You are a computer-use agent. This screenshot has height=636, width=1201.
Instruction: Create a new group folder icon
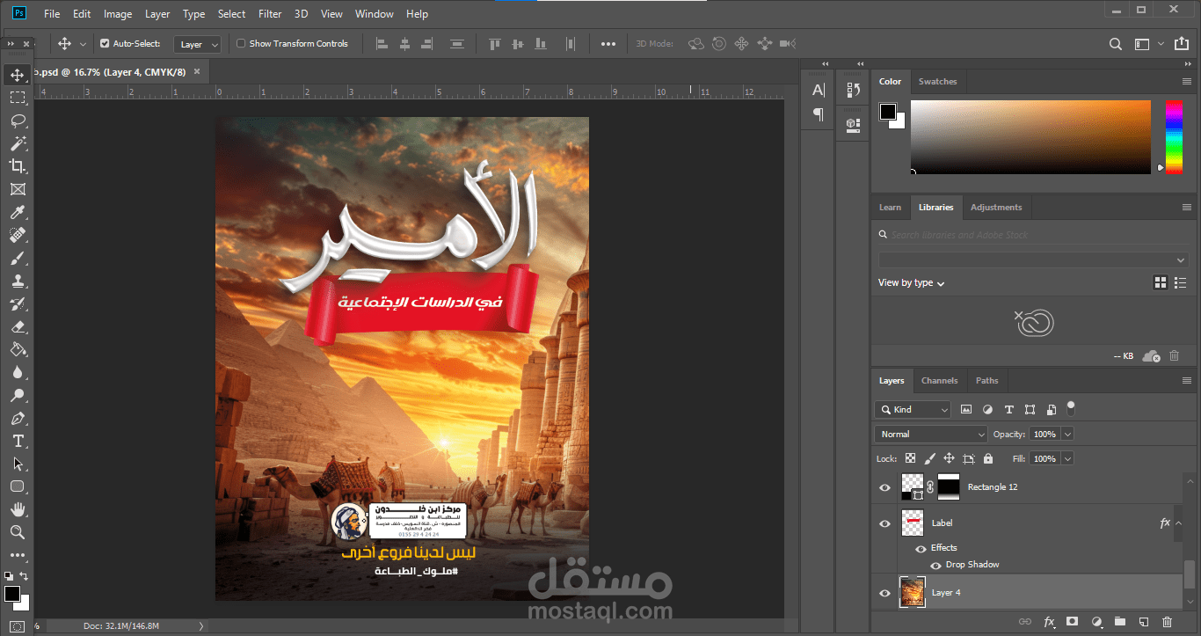pyautogui.click(x=1120, y=622)
